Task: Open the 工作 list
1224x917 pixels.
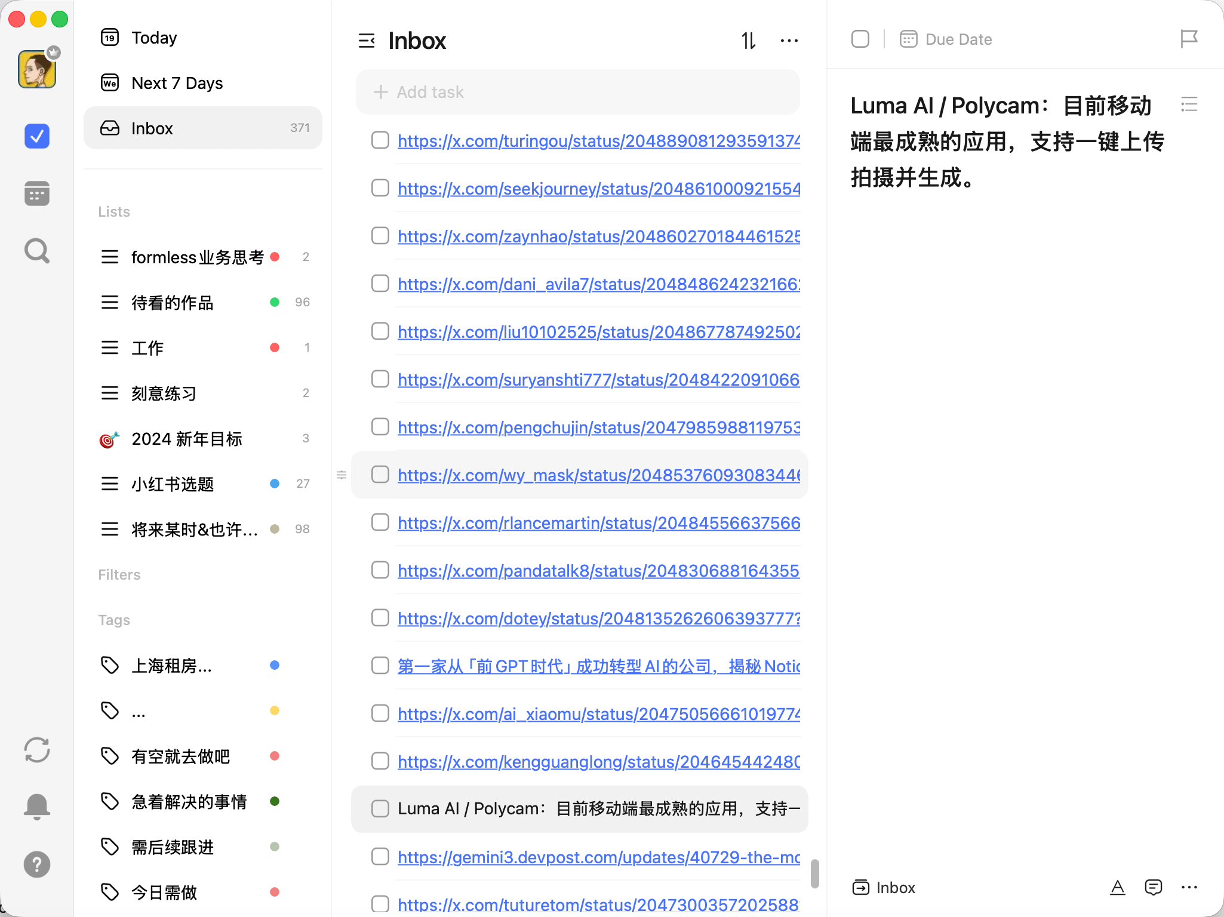Action: (203, 347)
